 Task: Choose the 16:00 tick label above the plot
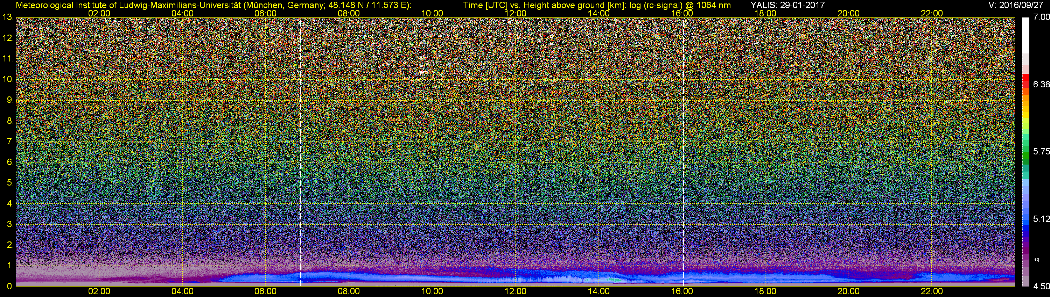pos(682,13)
